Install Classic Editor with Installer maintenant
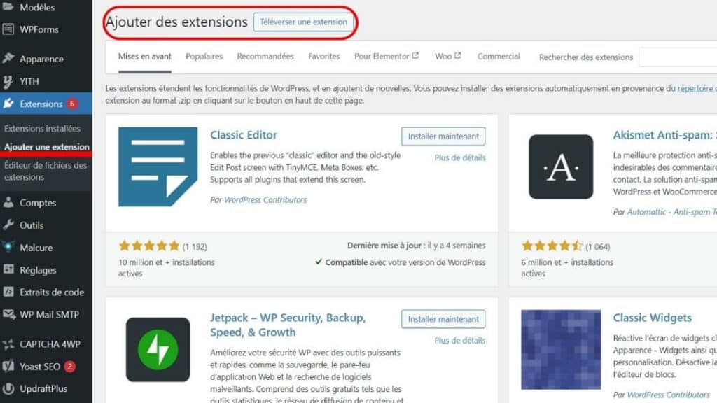 (443, 136)
